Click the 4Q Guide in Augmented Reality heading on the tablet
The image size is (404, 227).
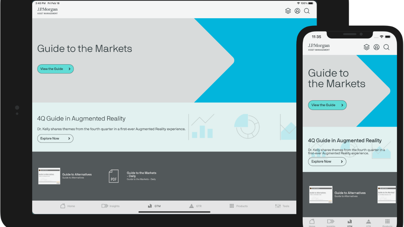click(81, 119)
